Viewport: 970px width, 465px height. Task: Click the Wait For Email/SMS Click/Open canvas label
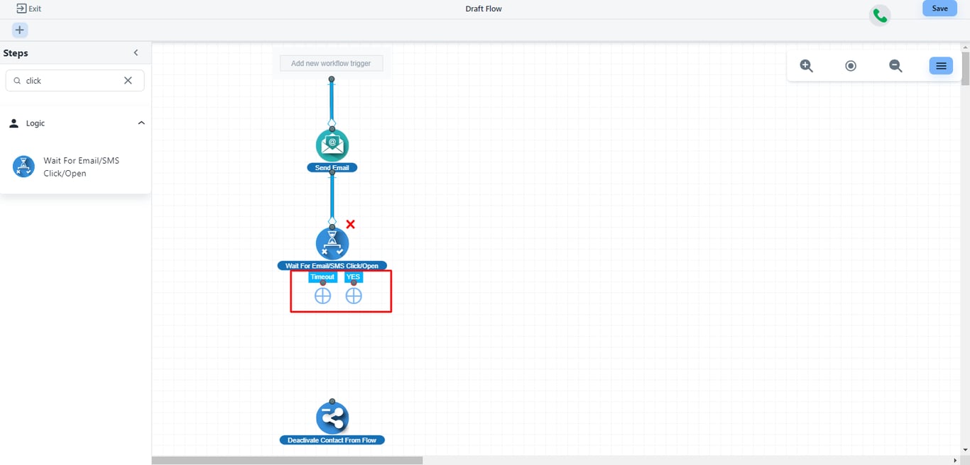tap(332, 266)
